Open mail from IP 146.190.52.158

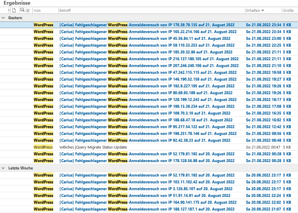coord(149,79)
